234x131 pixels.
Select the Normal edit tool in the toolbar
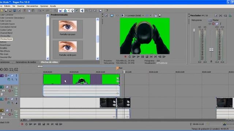pyautogui.click(x=82, y=11)
